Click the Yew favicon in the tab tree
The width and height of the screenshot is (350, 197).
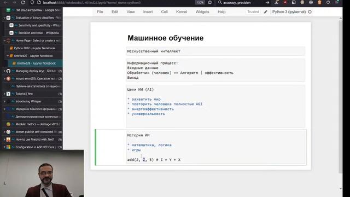[x=8, y=94]
